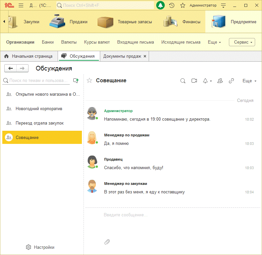Expand the Сервис dropdown button
The image size is (262, 255).
242,42
